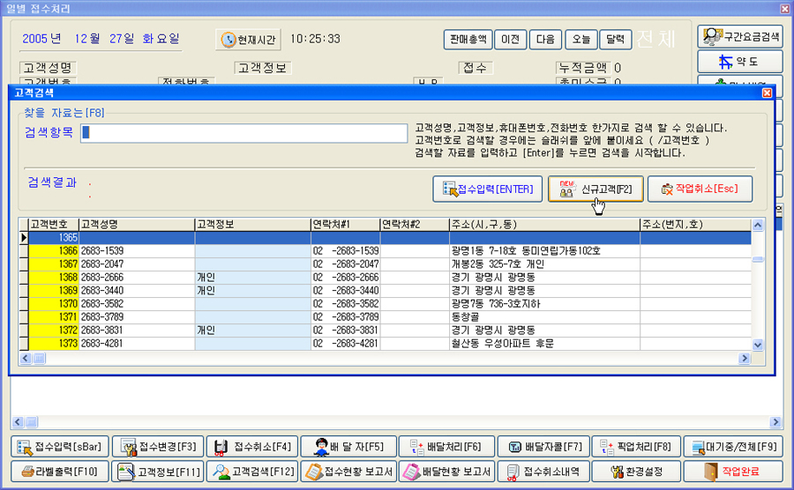The image size is (794, 490).
Task: Select customer number 1372 cell
Action: click(x=54, y=330)
